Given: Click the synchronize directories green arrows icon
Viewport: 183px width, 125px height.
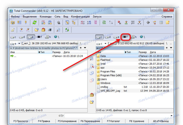Looking at the screenshot, I should click(x=67, y=30).
